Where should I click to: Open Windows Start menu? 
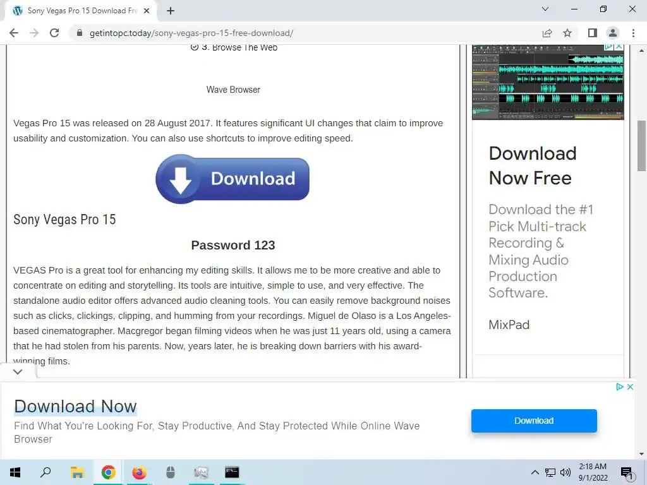(15, 472)
